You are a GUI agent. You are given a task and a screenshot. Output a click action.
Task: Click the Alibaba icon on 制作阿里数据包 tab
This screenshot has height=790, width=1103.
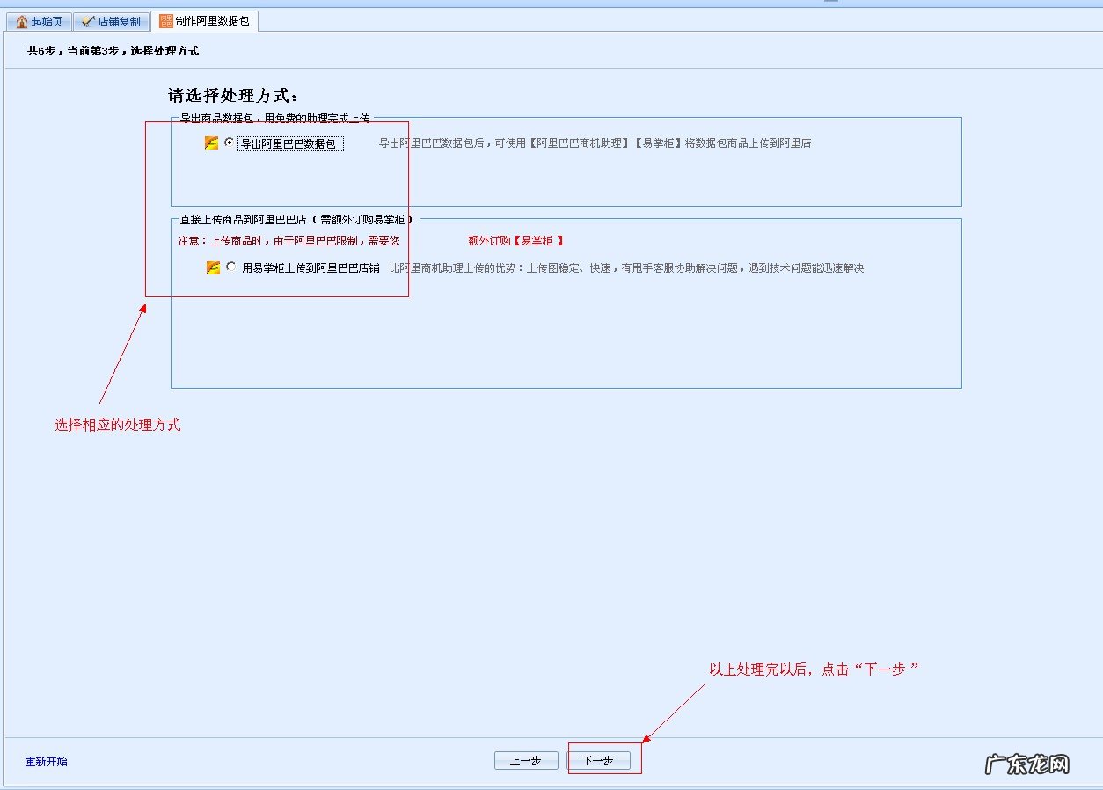164,20
